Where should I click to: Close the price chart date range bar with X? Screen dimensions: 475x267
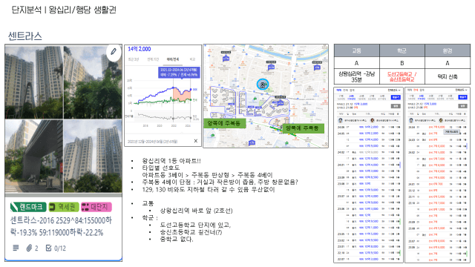196,141
